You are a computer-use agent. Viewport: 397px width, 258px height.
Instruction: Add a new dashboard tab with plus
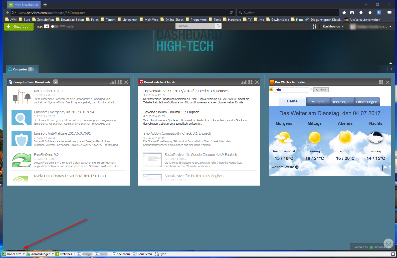pos(391,69)
